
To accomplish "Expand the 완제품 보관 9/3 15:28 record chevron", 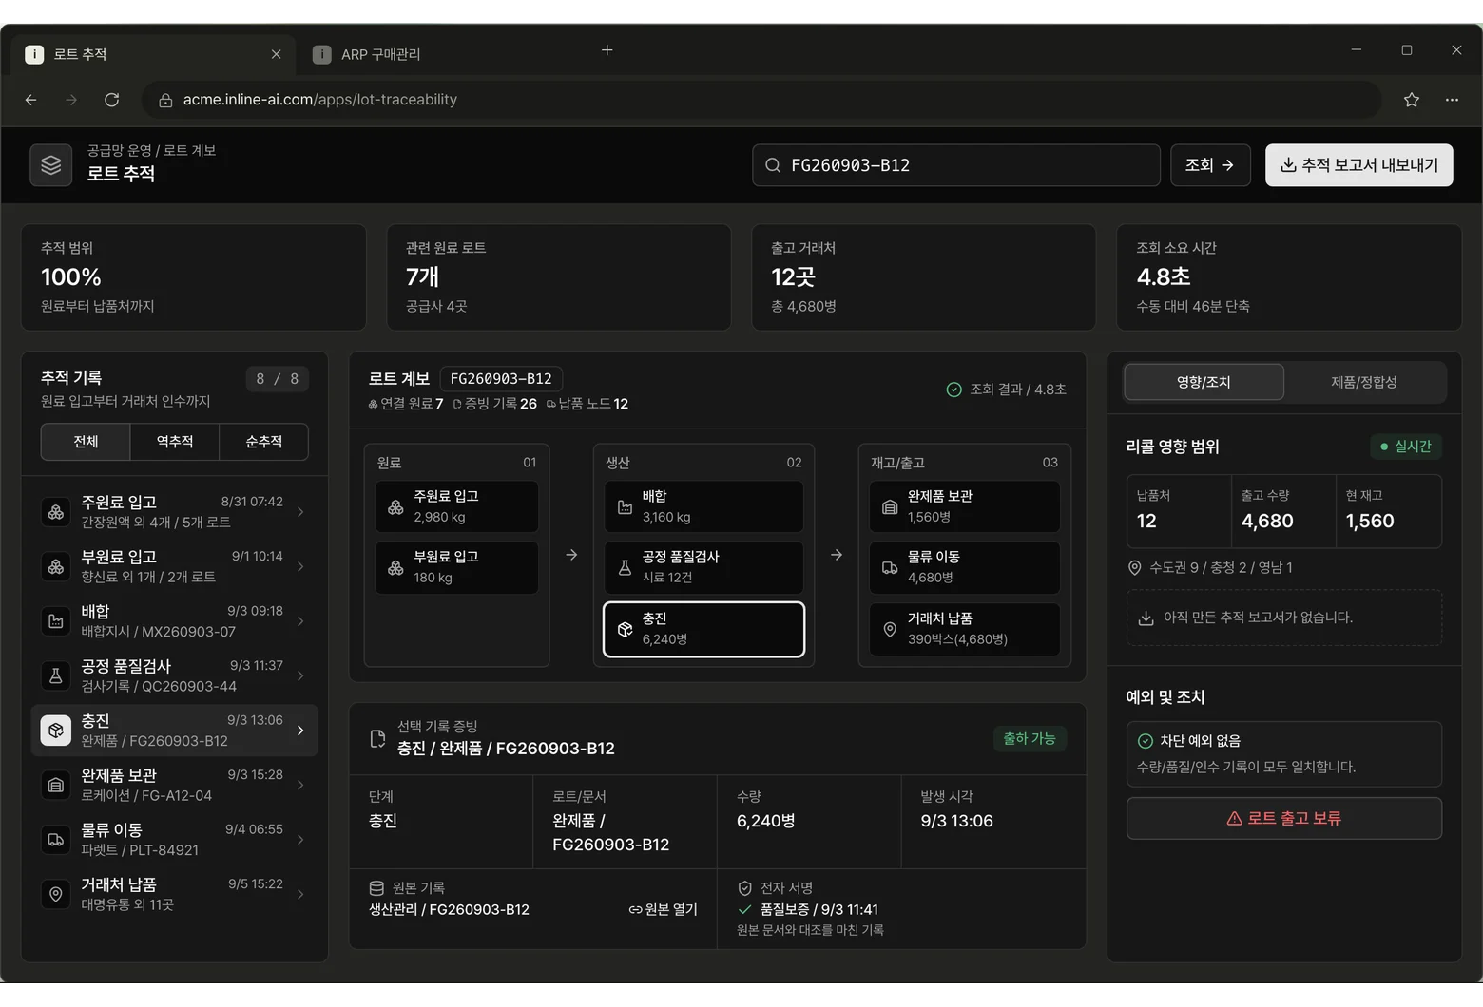I will pyautogui.click(x=300, y=785).
